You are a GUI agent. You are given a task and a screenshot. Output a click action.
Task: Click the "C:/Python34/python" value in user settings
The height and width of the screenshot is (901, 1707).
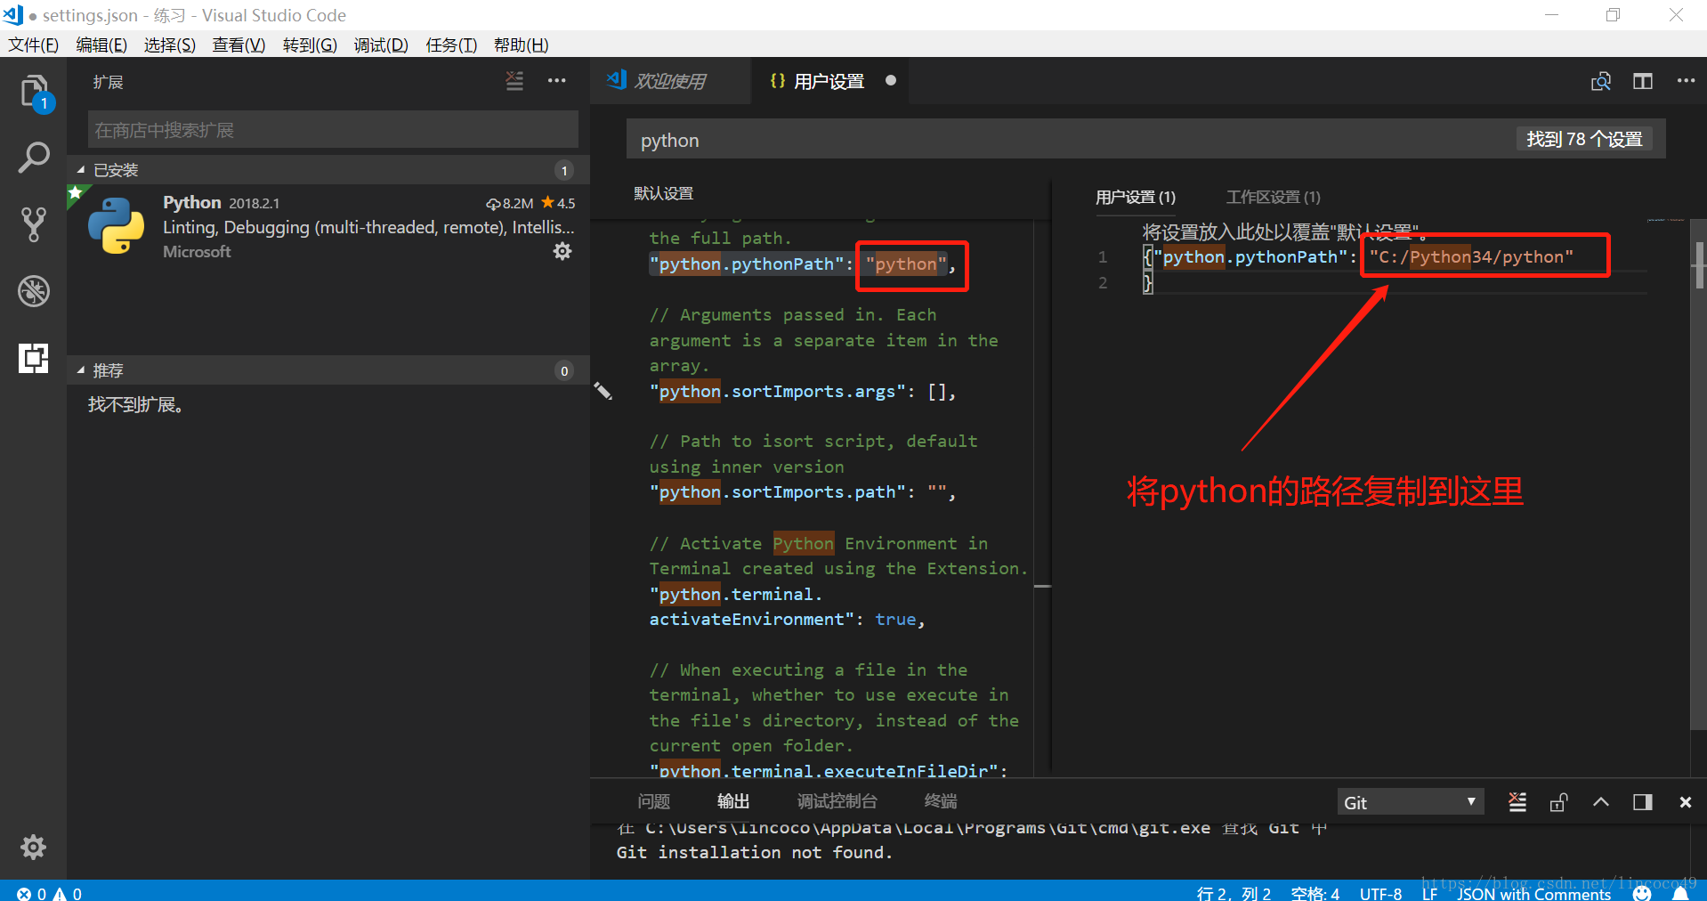click(1471, 257)
